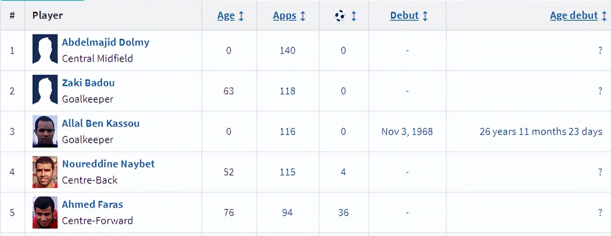Image resolution: width=611 pixels, height=236 pixels.
Task: Open Zaki Badou's placeholder portrait
Action: 45,90
